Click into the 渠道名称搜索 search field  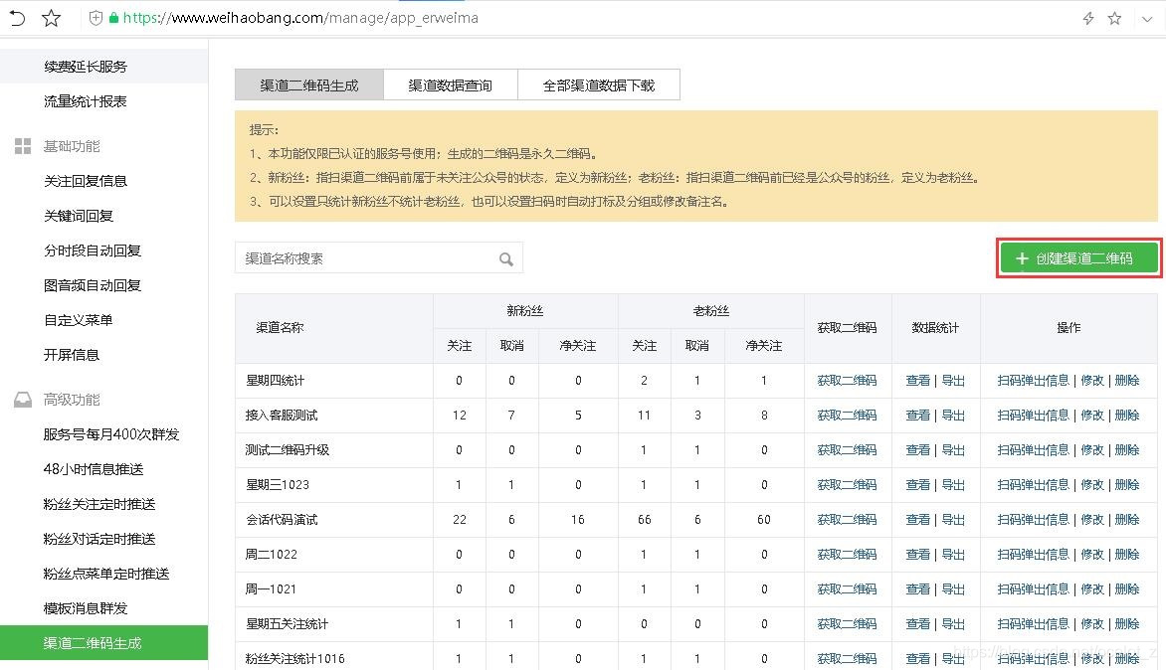pos(378,258)
